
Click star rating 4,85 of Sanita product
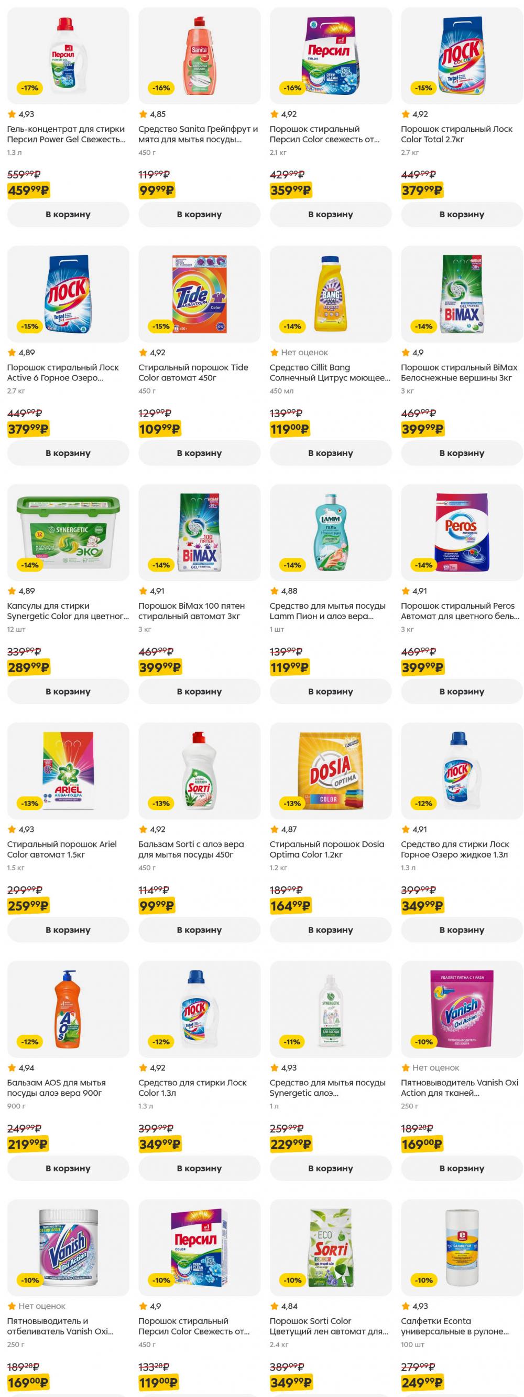pos(152,114)
